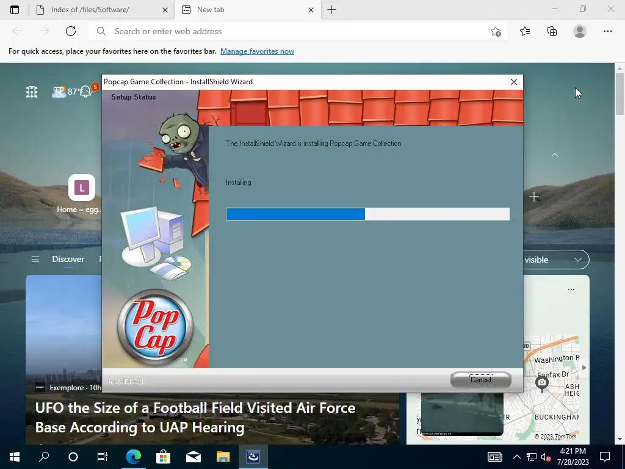Go back using the browser back arrow
Image resolution: width=625 pixels, height=469 pixels.
(17, 31)
